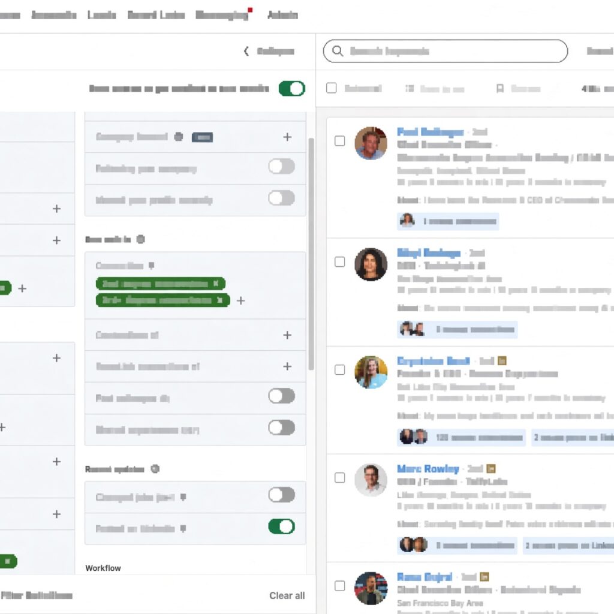Click Marc Rowley's LinkedIn badge icon
The image size is (614, 614).
coord(491,468)
